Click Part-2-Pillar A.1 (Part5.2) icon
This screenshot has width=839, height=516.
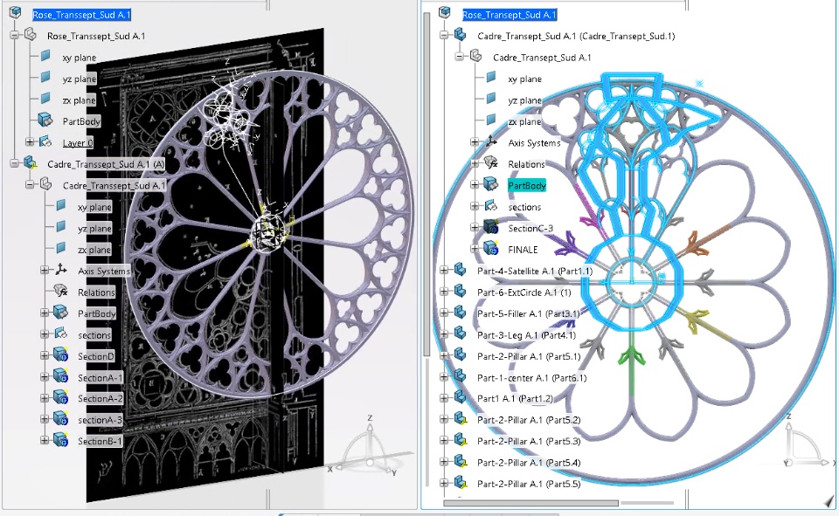point(461,419)
